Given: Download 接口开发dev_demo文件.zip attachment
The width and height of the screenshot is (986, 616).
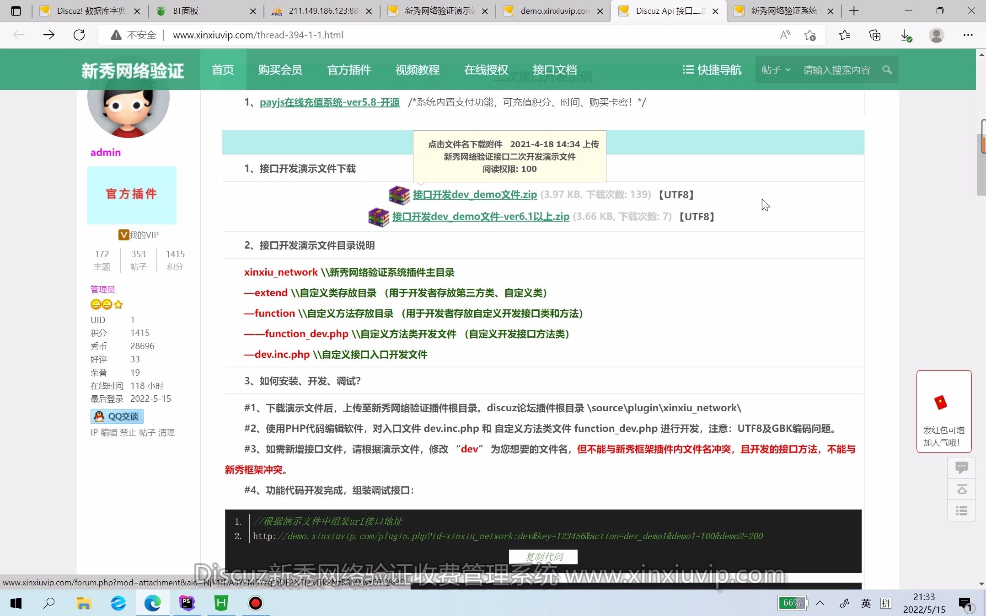Looking at the screenshot, I should point(475,195).
